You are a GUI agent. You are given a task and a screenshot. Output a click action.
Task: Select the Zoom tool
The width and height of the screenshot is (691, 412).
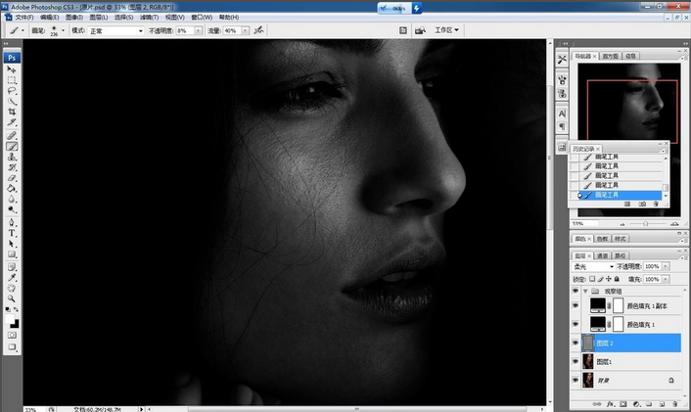point(12,298)
